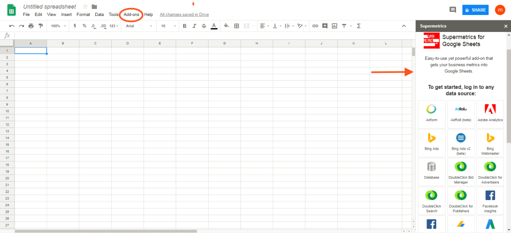This screenshot has width=511, height=233.
Task: Select row 10 header
Action: point(7,111)
